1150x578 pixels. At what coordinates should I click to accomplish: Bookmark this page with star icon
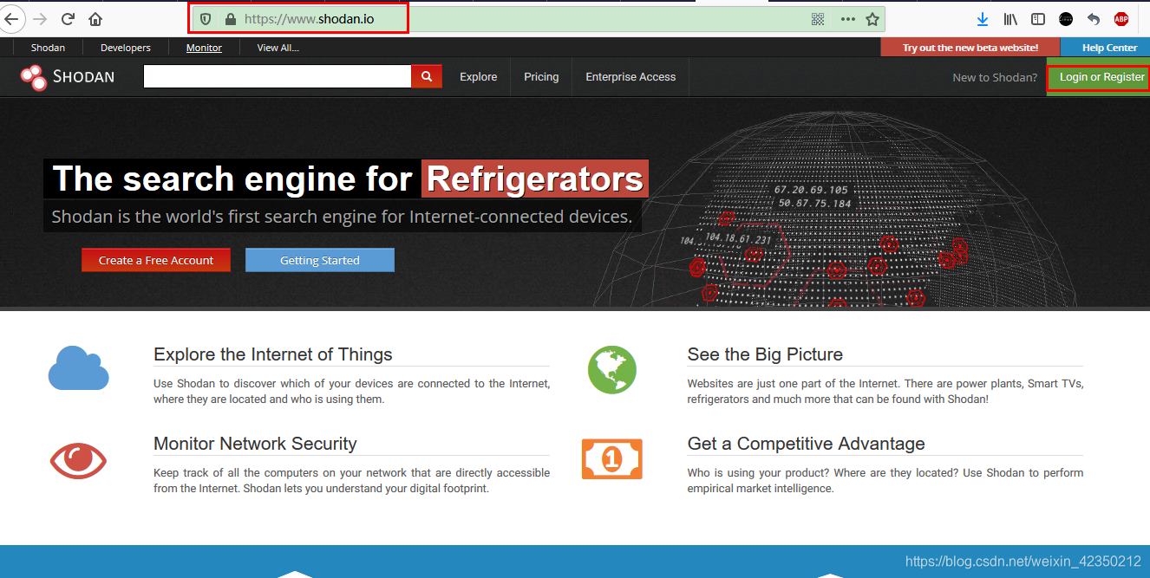click(872, 19)
